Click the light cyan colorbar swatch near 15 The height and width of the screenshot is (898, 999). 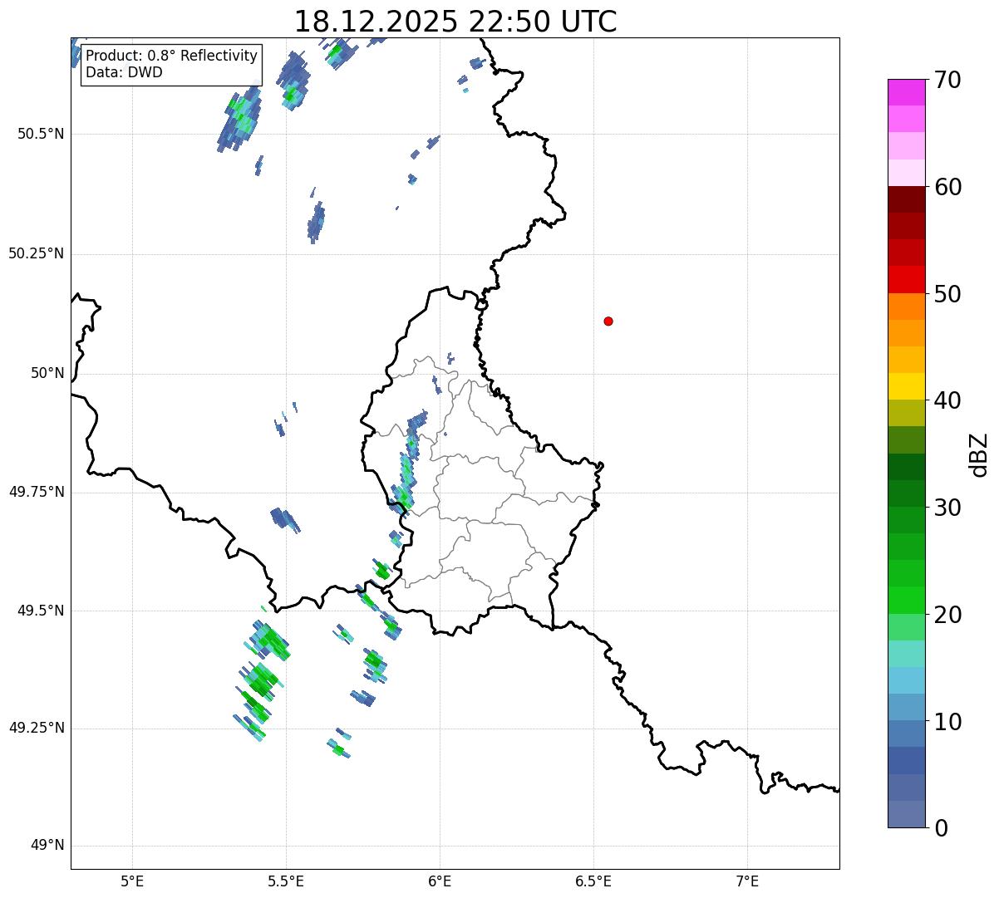pos(907,654)
